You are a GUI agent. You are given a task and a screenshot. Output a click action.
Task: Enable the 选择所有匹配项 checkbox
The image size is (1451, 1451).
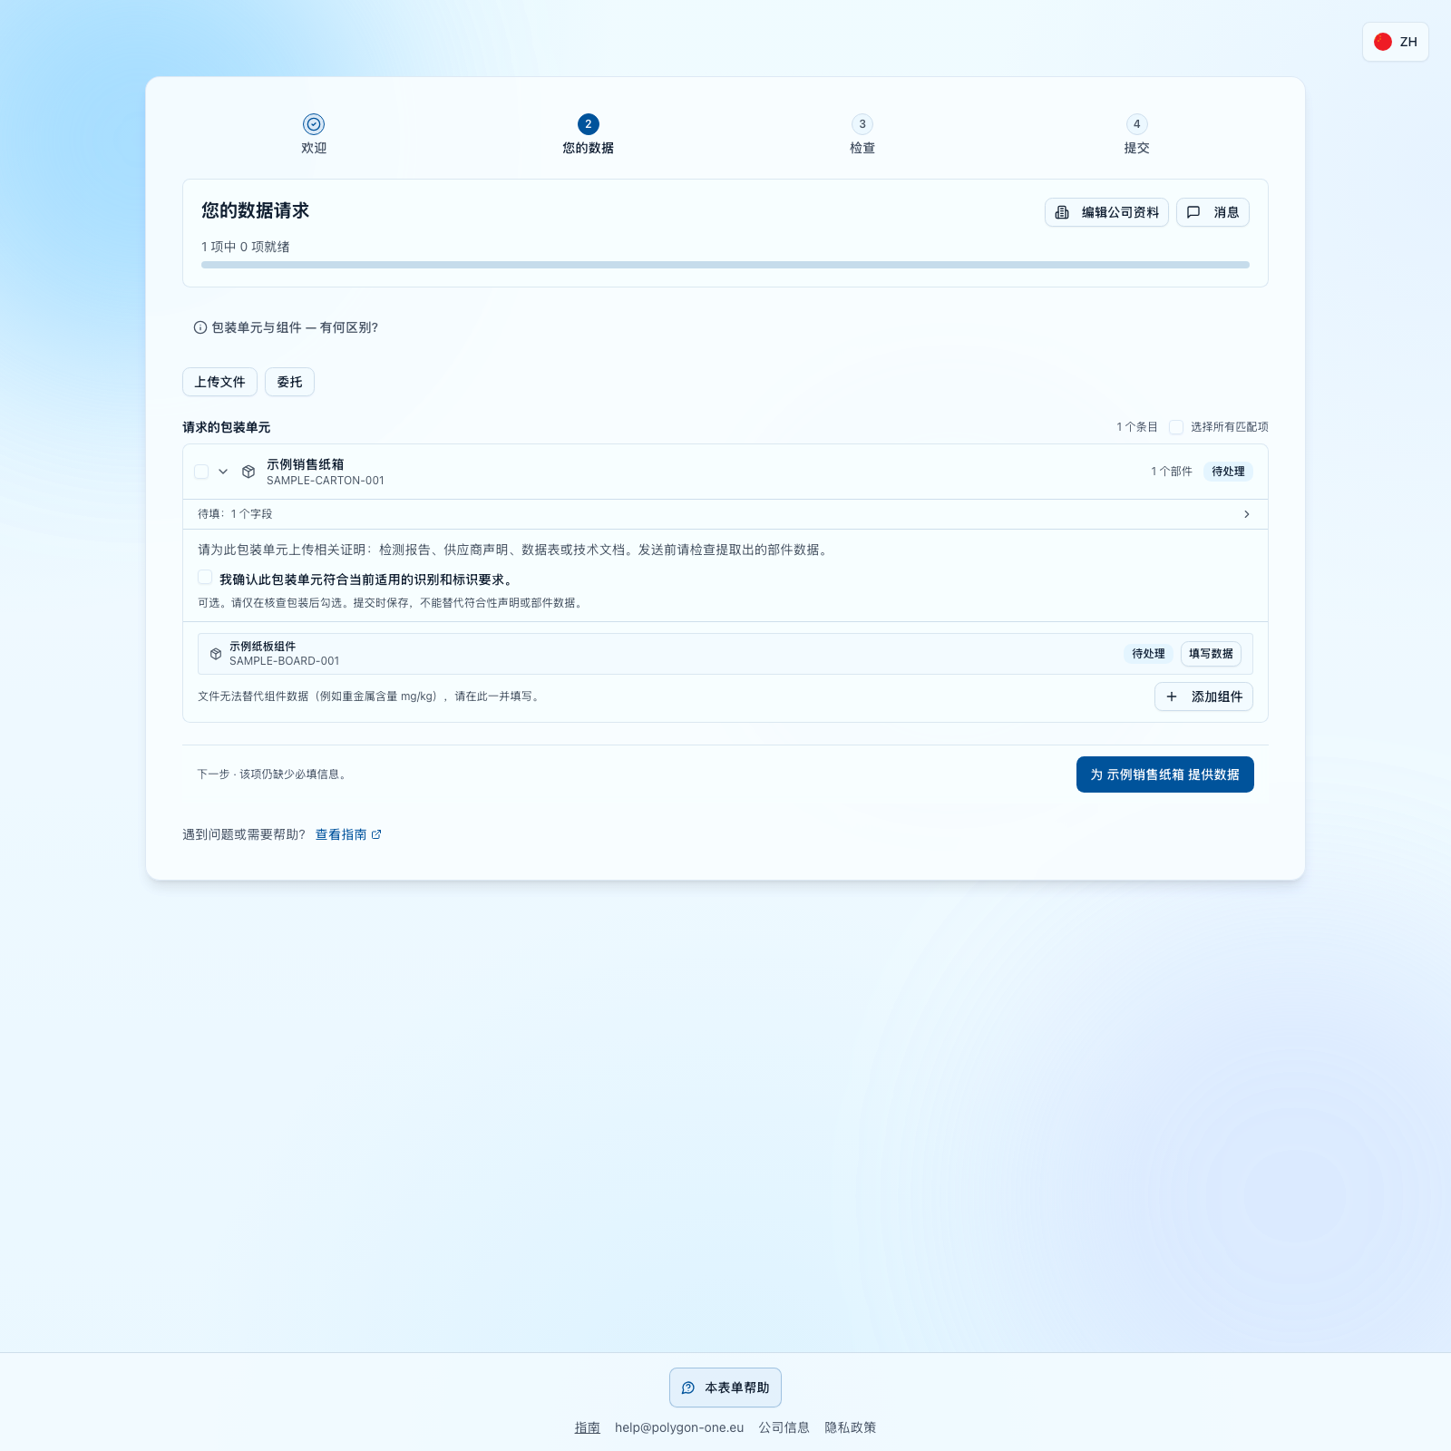pos(1176,427)
